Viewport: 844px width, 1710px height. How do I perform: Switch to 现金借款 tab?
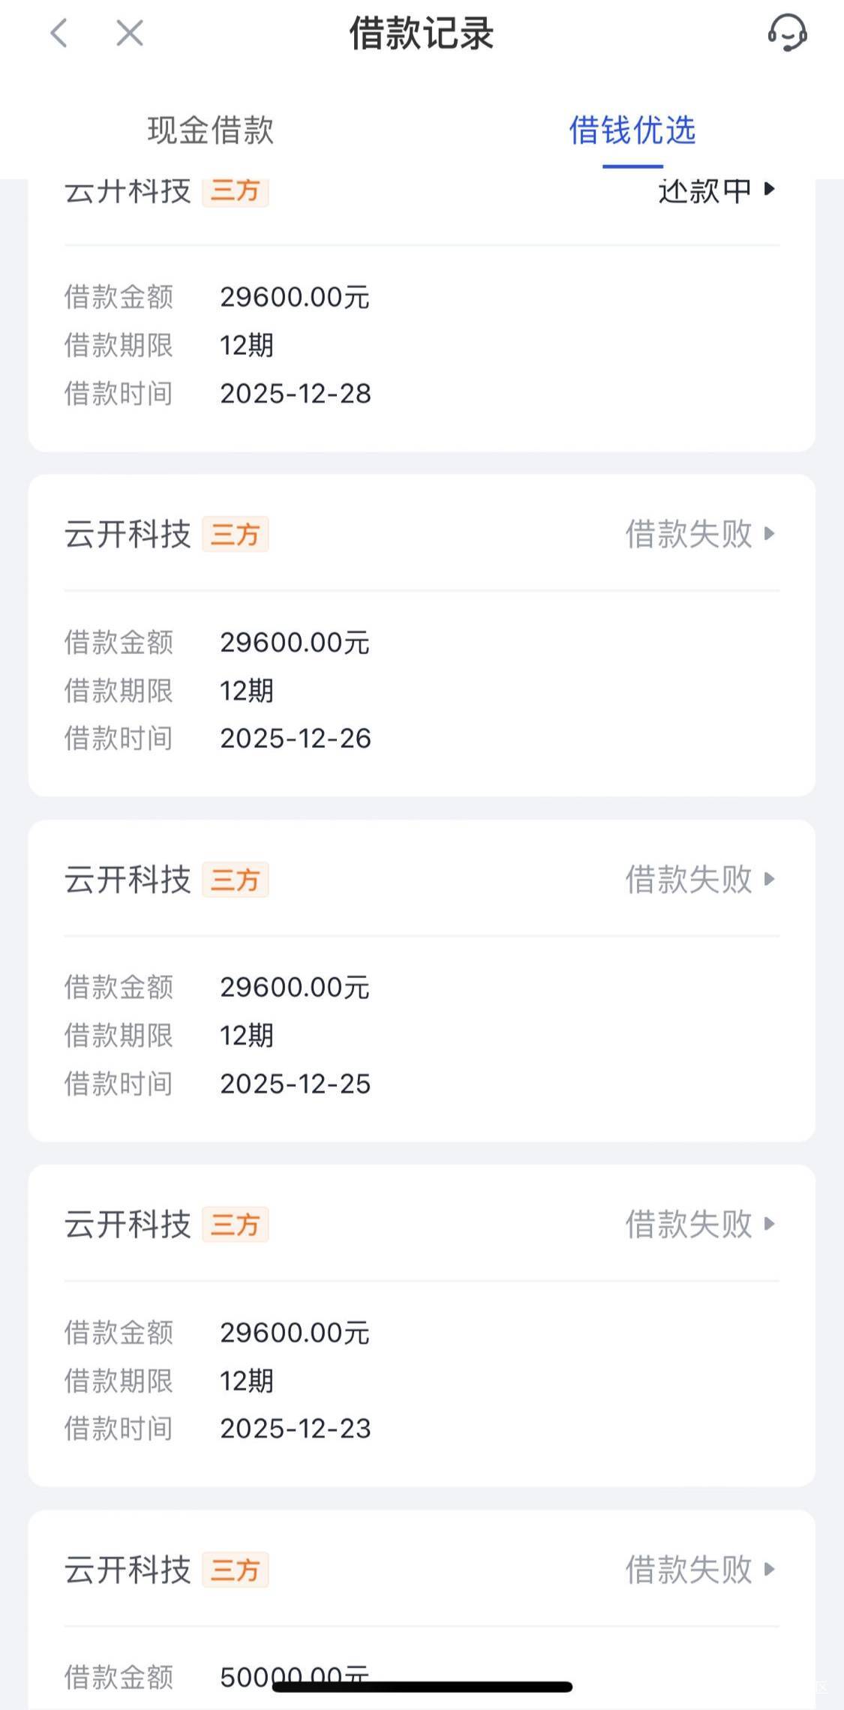click(210, 130)
